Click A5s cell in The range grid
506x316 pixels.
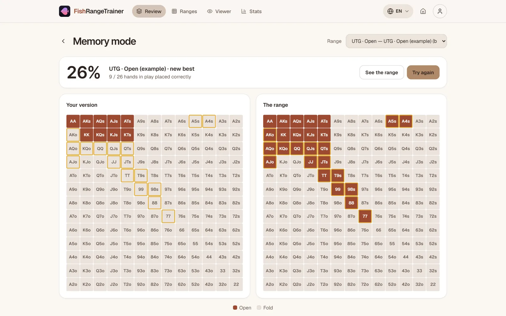coord(392,121)
